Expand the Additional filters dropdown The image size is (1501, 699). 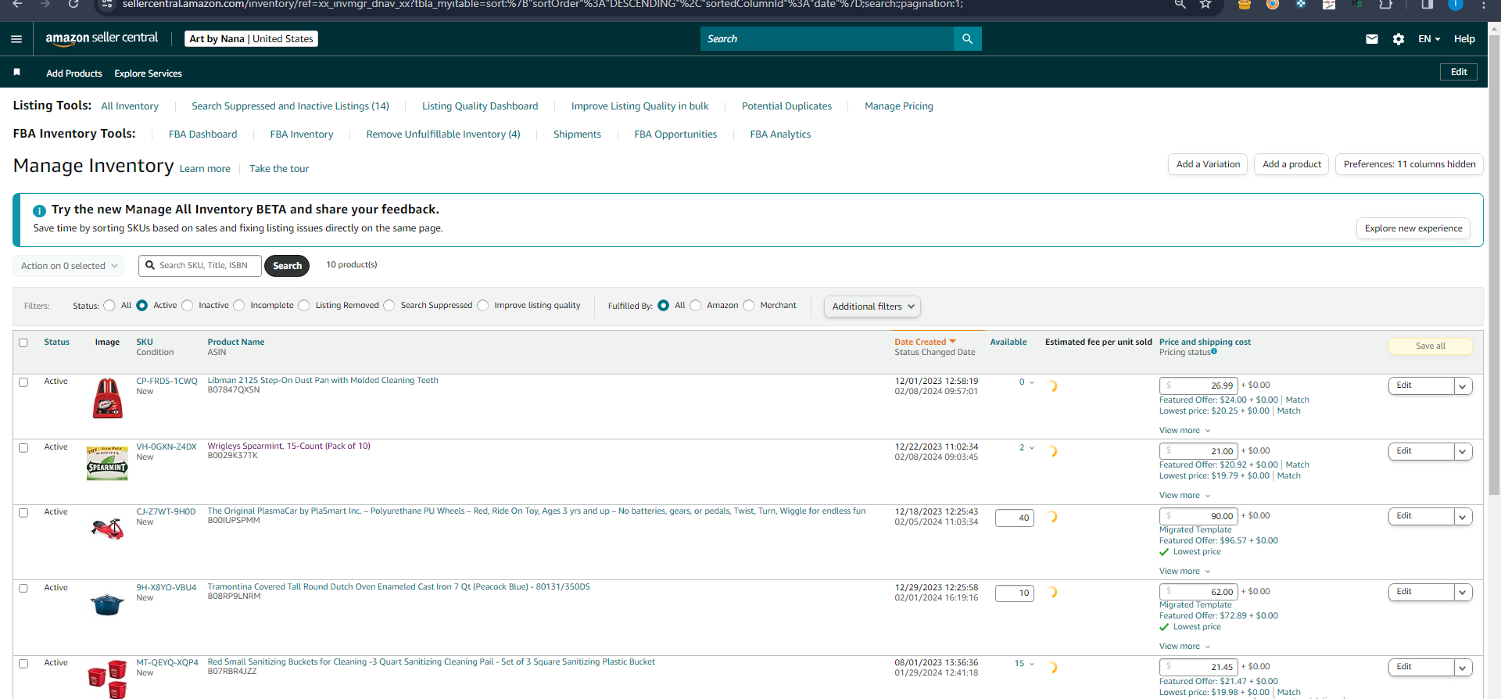[x=872, y=306]
